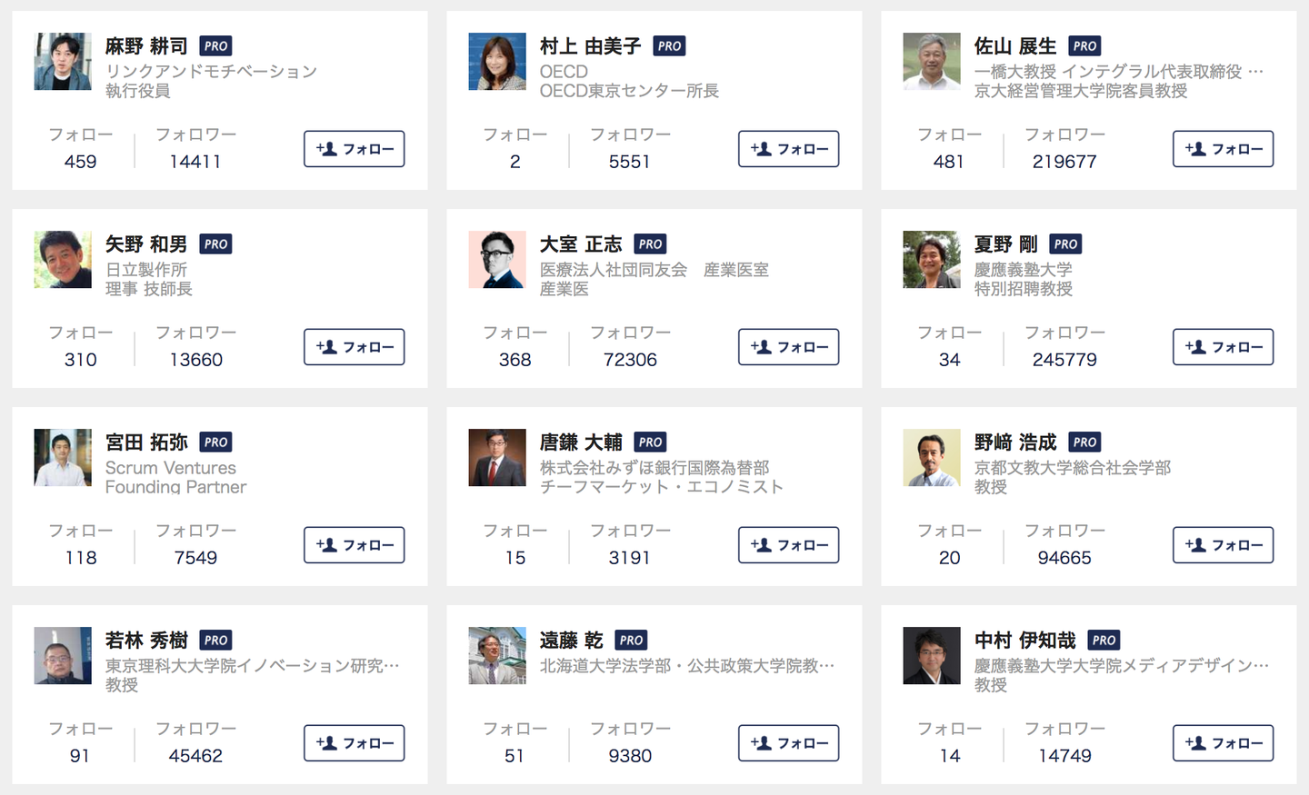Viewport: 1309px width, 795px height.
Task: Open 遠藤 乾's profile by clicking his name
Action: [573, 640]
